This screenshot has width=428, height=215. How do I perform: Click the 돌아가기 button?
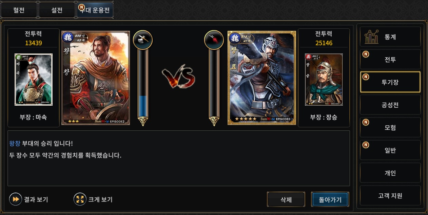[x=330, y=199]
